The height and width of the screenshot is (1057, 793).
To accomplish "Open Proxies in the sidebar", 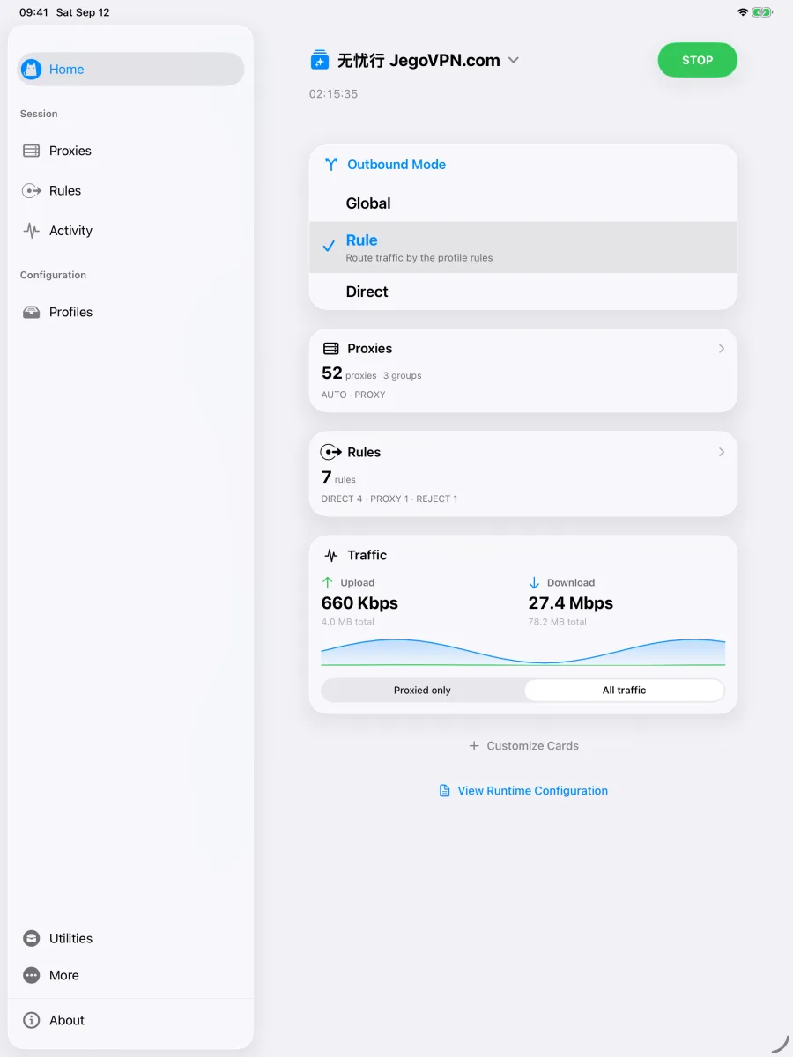I will pos(130,151).
